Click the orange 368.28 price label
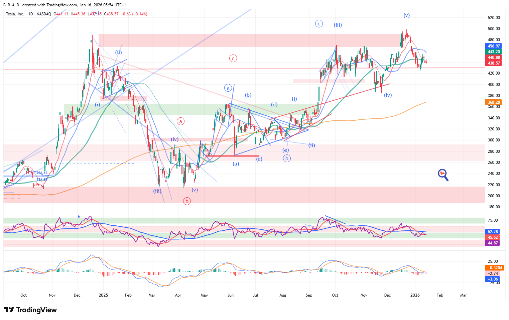Screen dimensions: 509x320 493,102
